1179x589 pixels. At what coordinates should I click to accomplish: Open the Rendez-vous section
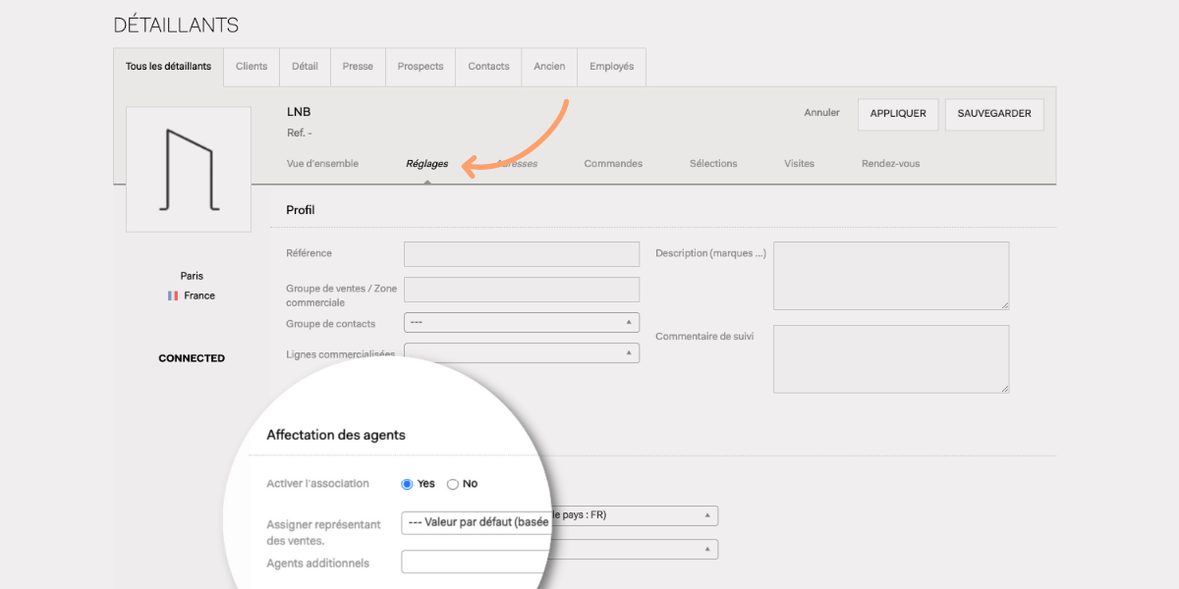[x=890, y=164]
